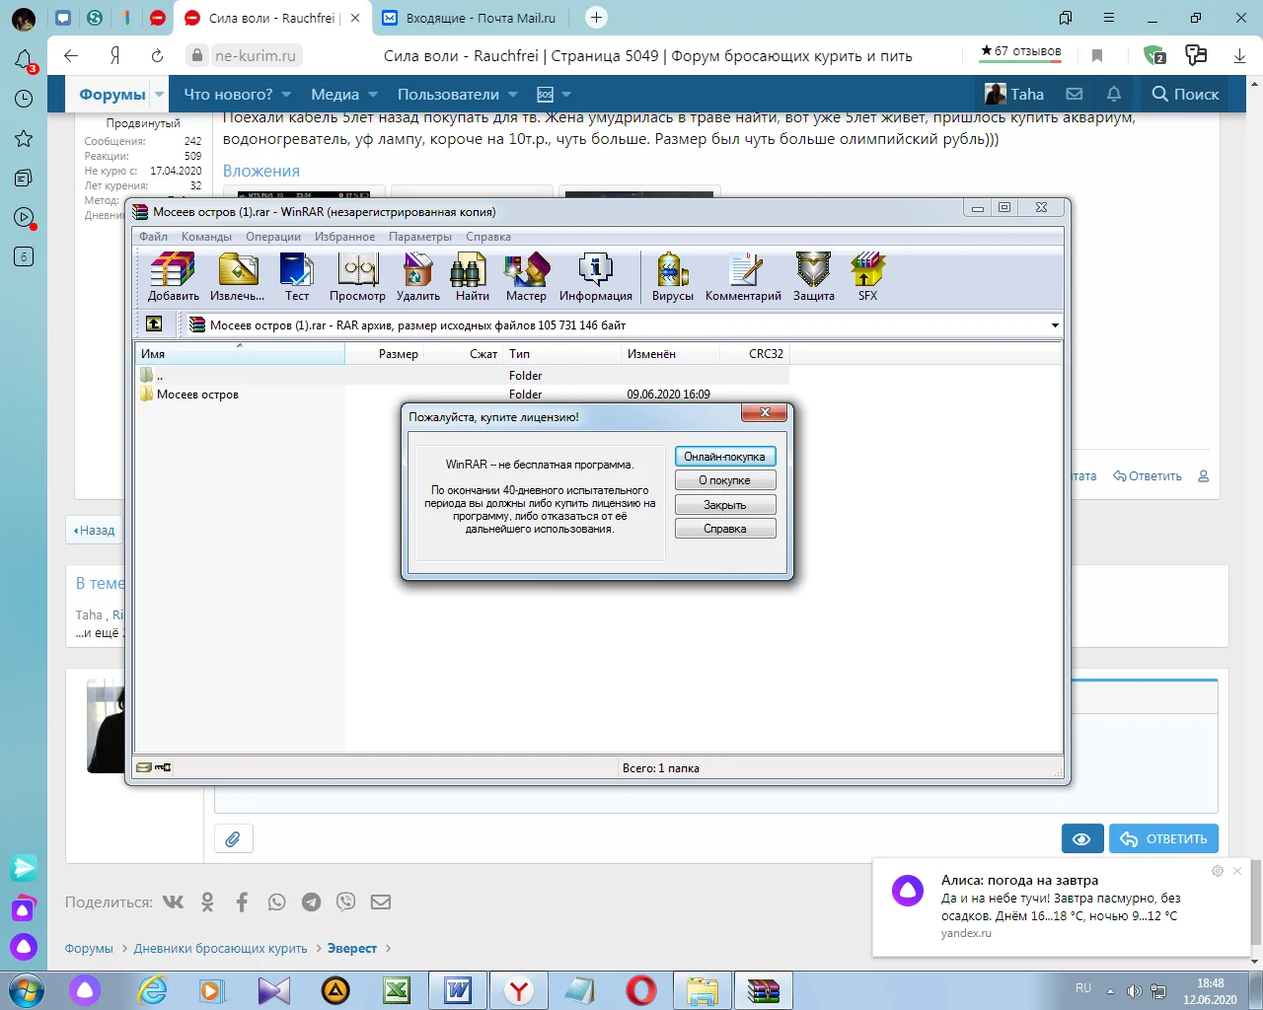This screenshot has width=1263, height=1010.
Task: Open the Избранное menu
Action: pyautogui.click(x=344, y=237)
